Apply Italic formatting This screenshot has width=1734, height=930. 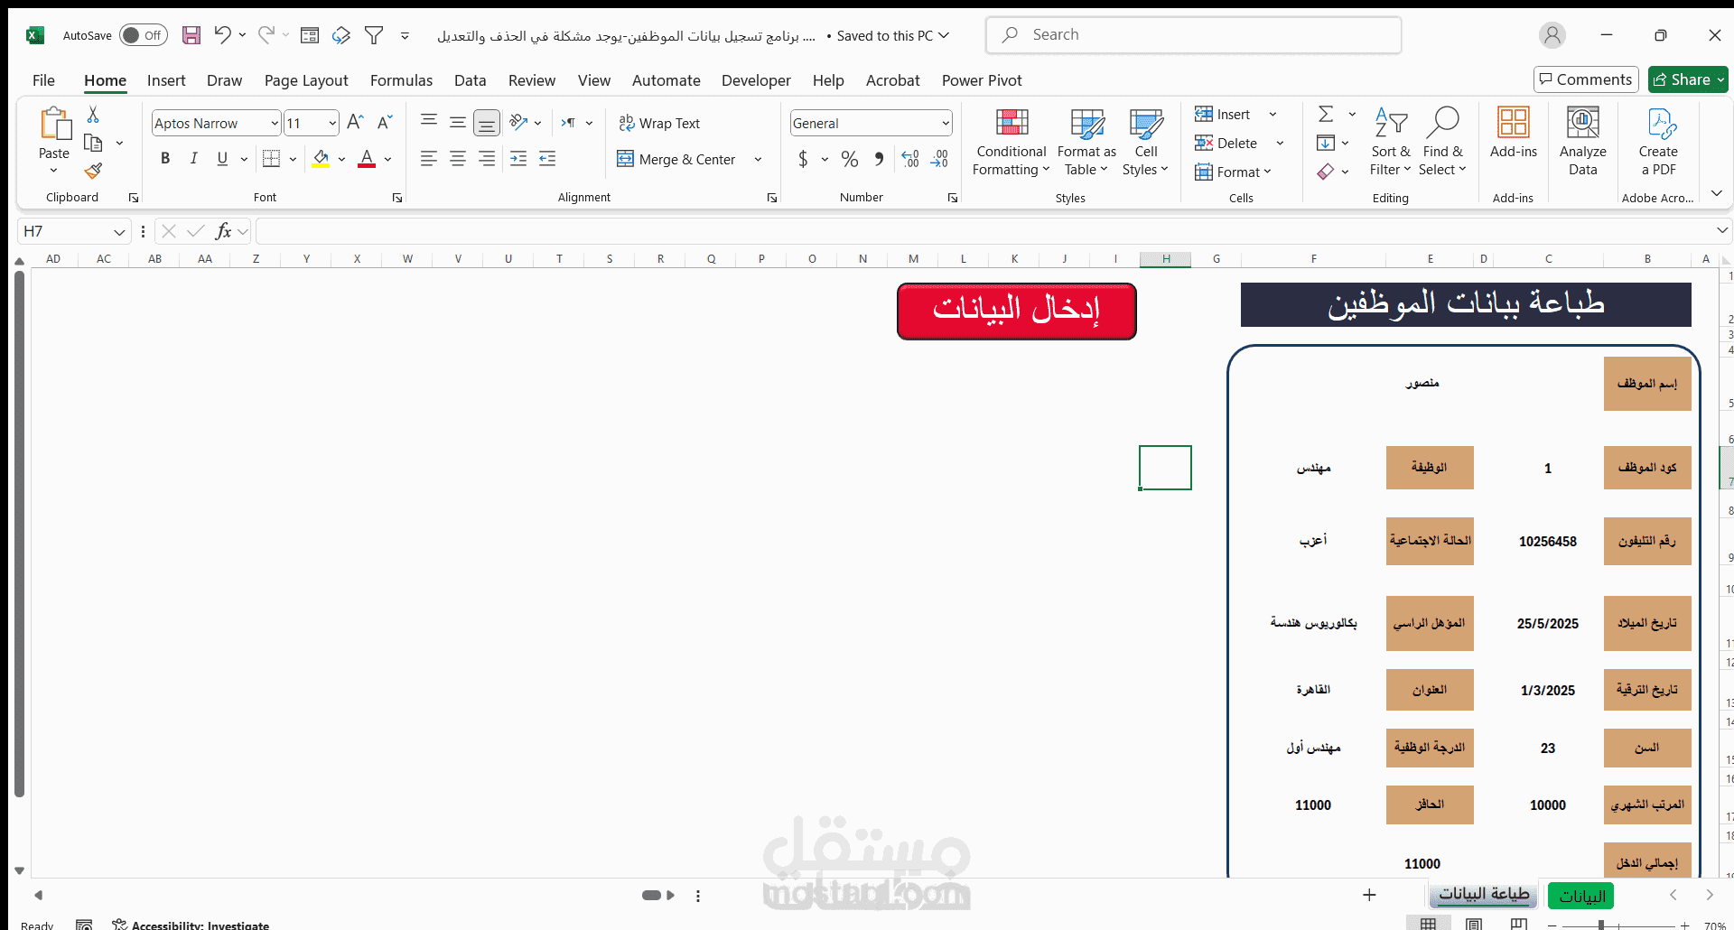(x=193, y=159)
